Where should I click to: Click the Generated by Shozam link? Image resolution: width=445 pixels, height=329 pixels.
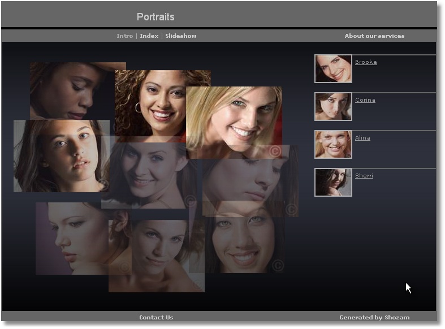click(x=374, y=317)
